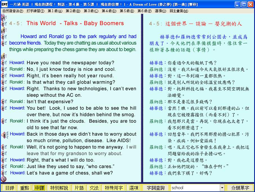Click the 分類單字 categorized vocabulary button

(240, 188)
